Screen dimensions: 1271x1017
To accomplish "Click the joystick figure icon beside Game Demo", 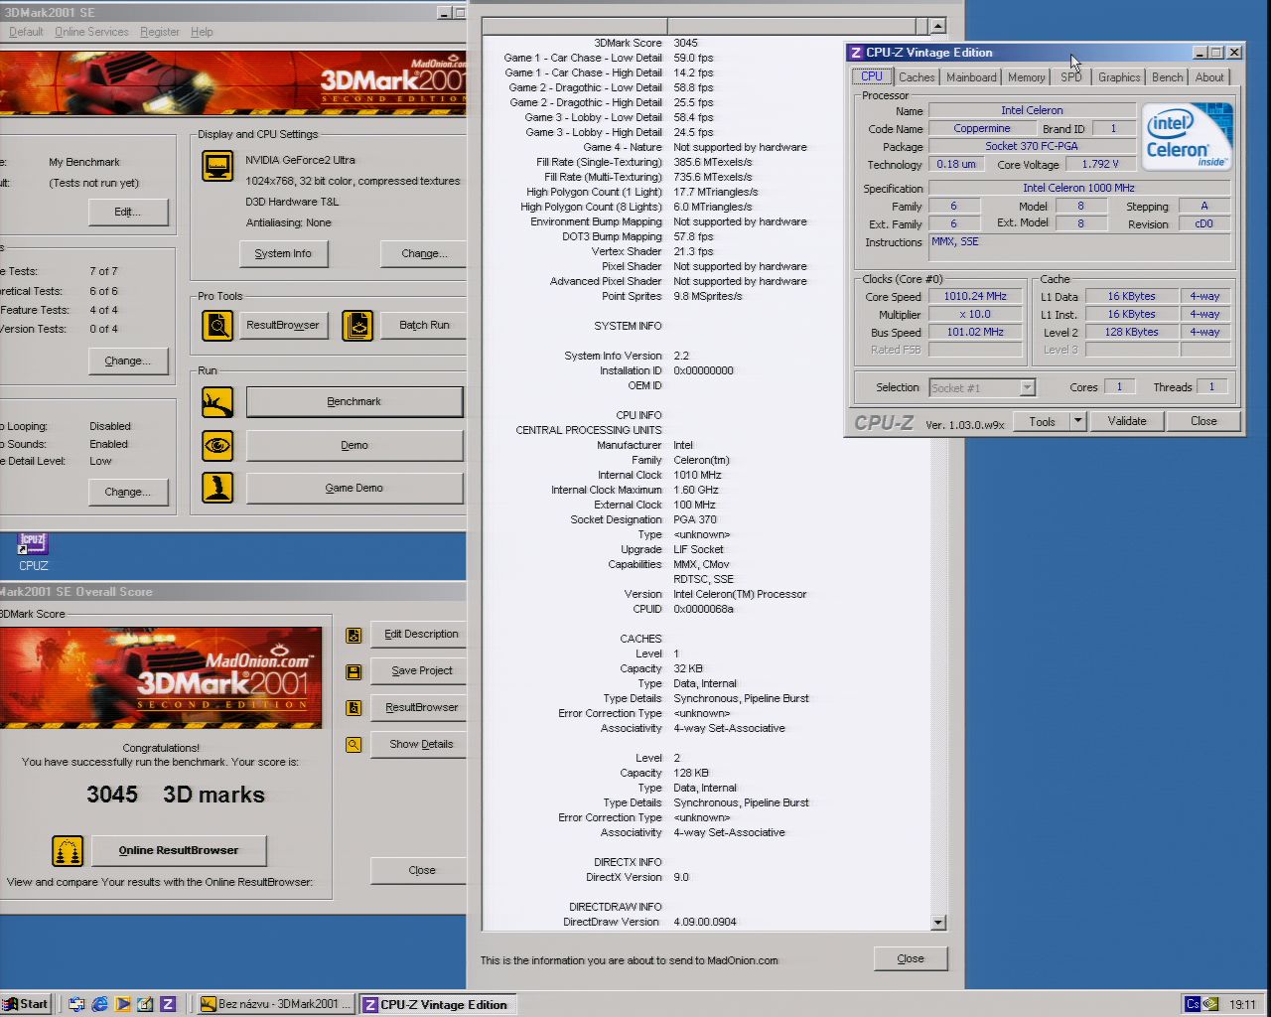I will [217, 488].
